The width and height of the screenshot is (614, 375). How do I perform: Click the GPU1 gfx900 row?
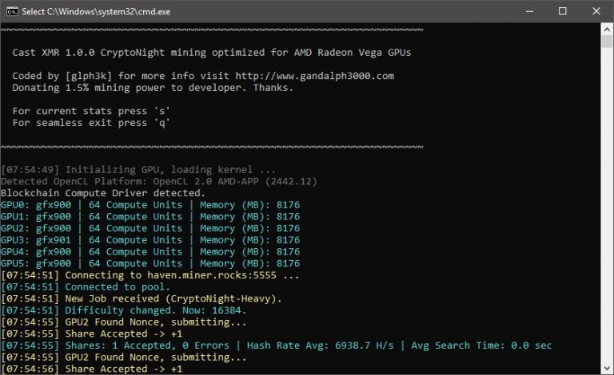point(150,216)
